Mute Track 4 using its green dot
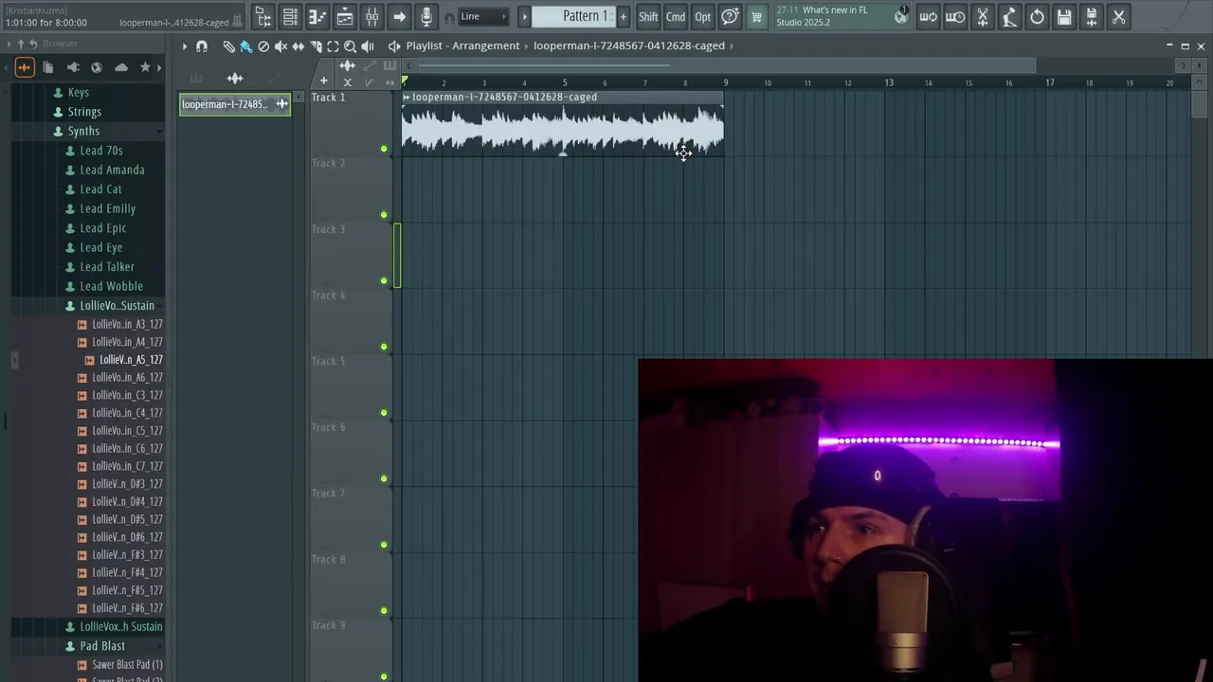1213x682 pixels. point(384,347)
